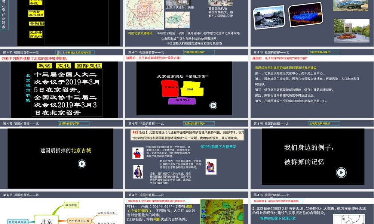
Task: Select the blue-lit Water Cube night photo
Action: [x=306, y=15]
